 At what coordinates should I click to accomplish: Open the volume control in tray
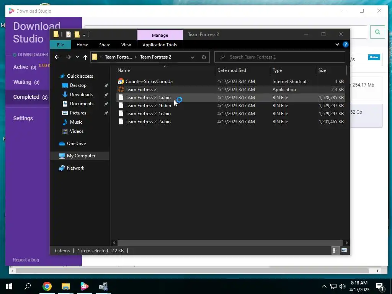point(342,286)
